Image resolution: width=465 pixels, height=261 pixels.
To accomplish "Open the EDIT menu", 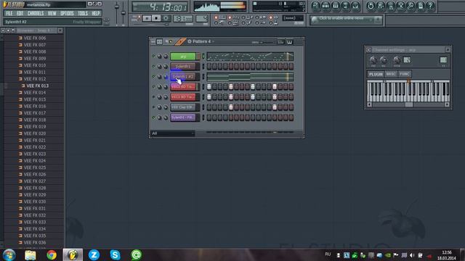I will [20, 13].
